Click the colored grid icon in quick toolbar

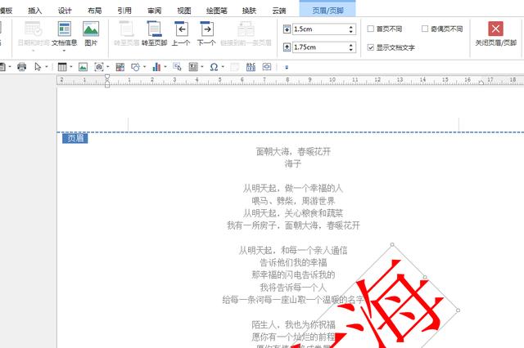120,67
